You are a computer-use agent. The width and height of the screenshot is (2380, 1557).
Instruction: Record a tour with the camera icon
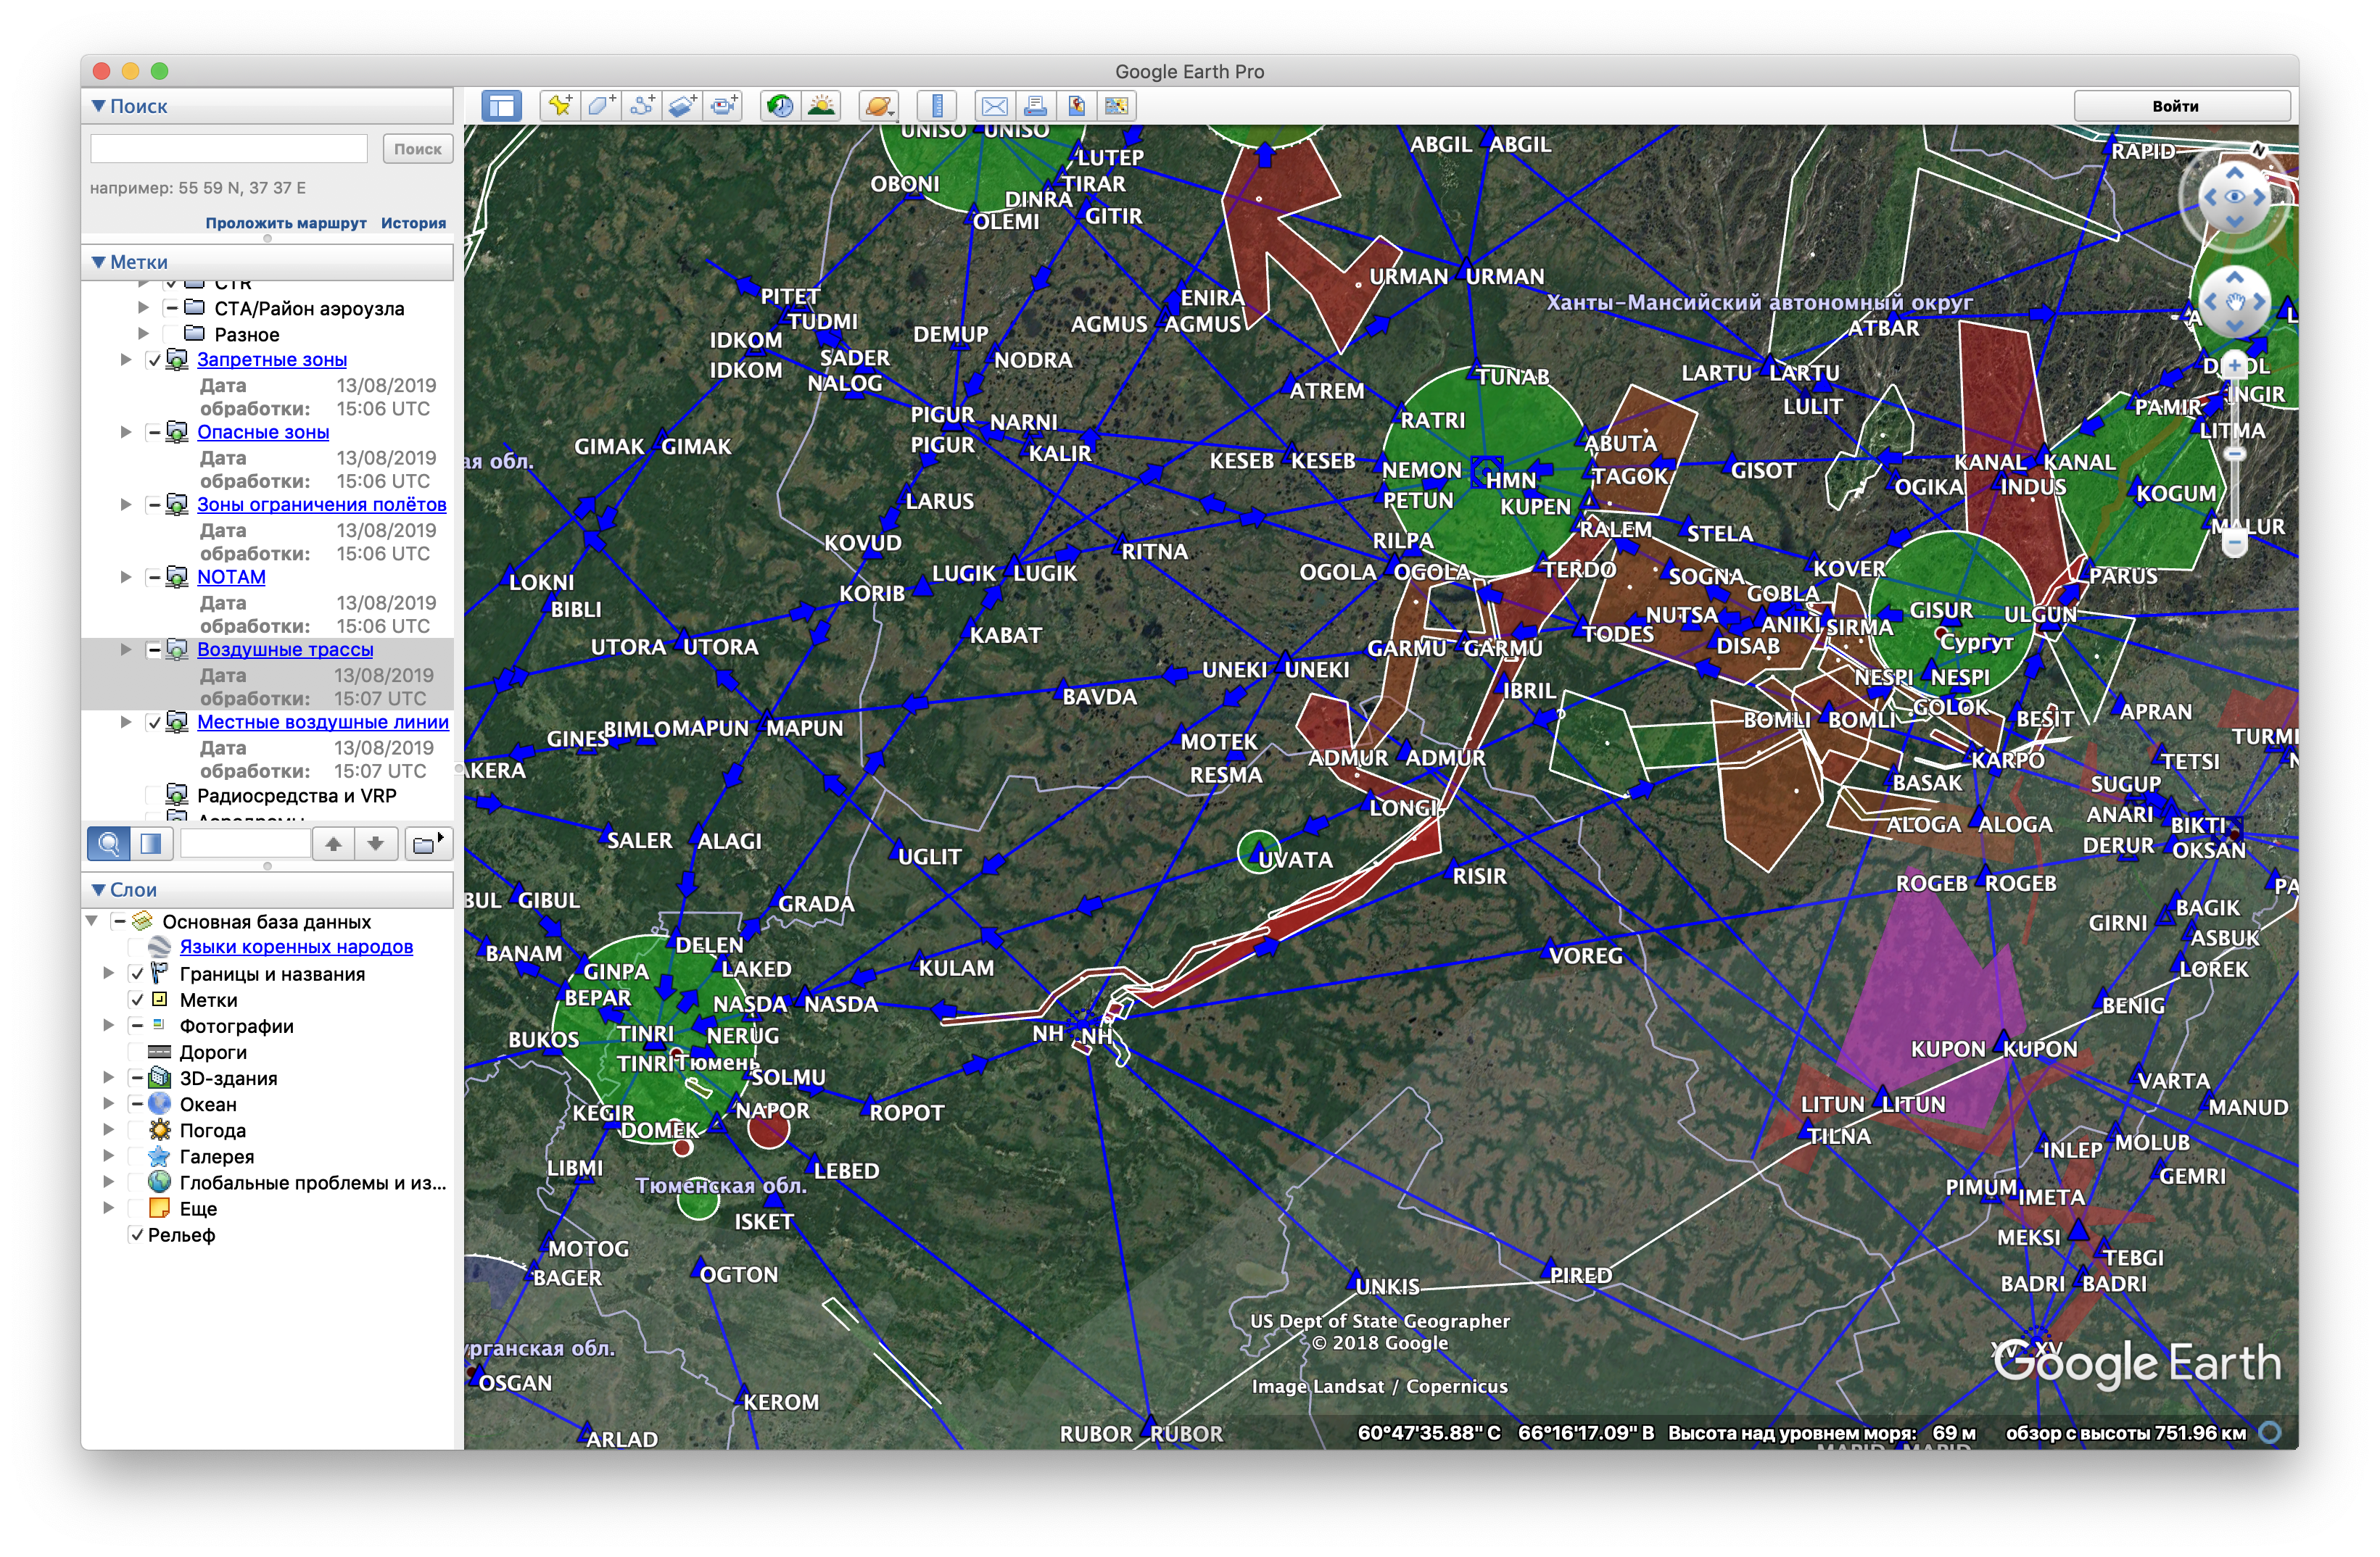point(723,106)
